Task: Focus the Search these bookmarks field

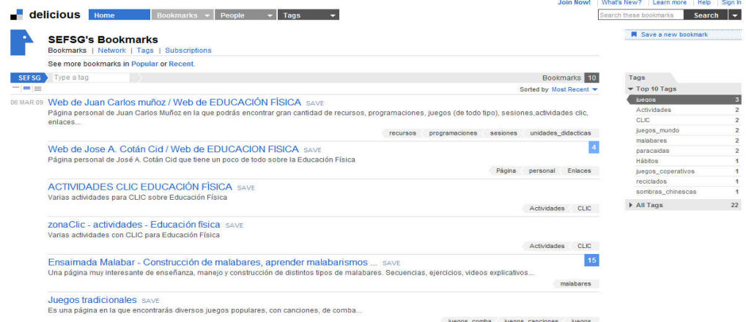Action: 641,15
